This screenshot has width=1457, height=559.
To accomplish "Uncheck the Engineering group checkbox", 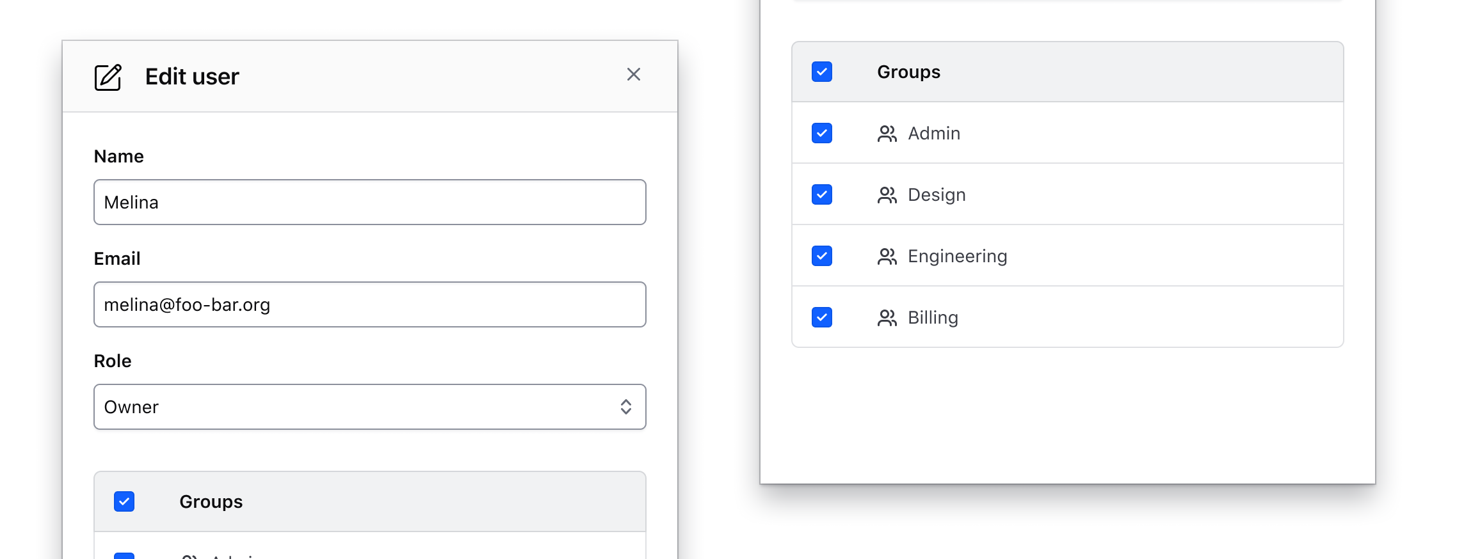I will point(822,256).
